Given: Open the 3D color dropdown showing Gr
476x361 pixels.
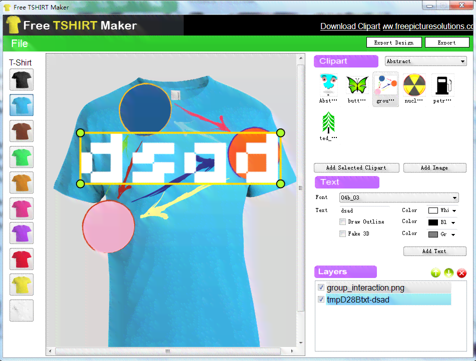Looking at the screenshot, I should click(453, 234).
